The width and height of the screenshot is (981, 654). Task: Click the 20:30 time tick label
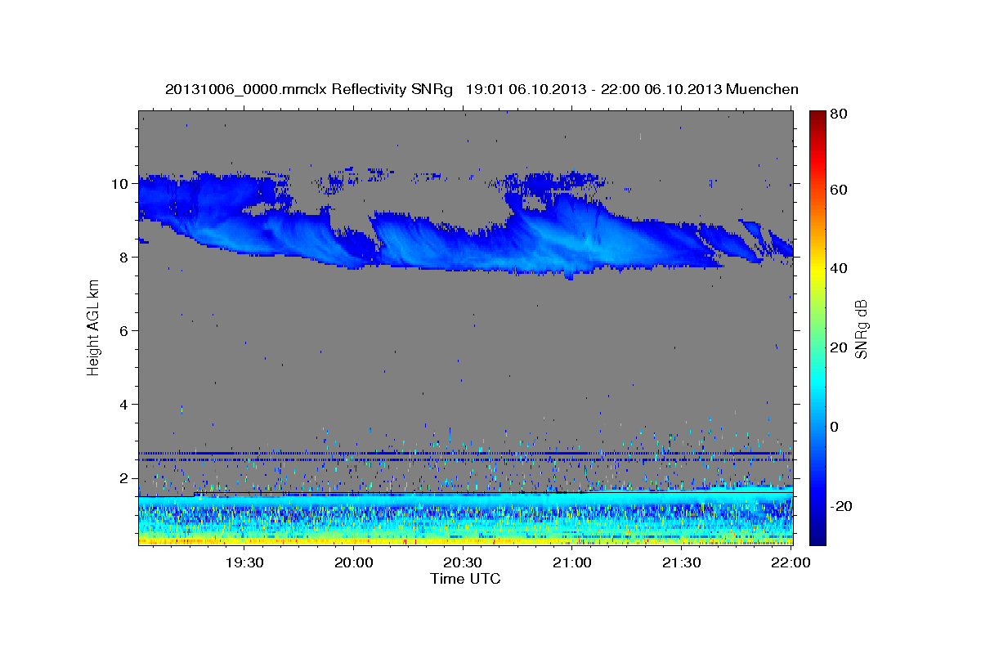pyautogui.click(x=463, y=562)
